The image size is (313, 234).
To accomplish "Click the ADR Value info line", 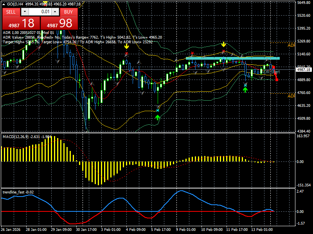I will (83, 37).
